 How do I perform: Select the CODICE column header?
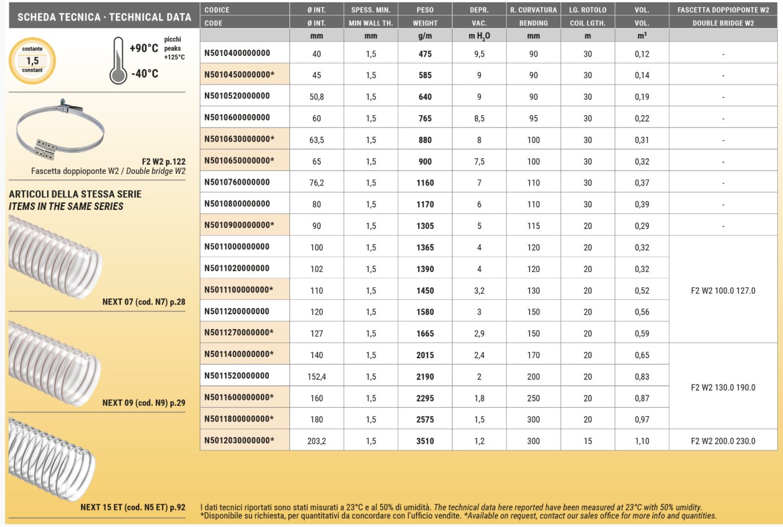(x=217, y=10)
